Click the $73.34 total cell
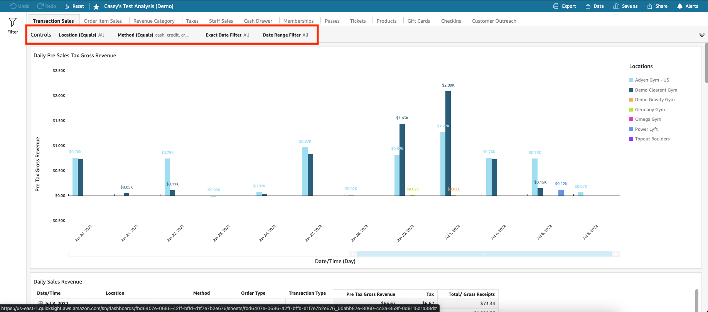The image size is (708, 312). click(487, 304)
